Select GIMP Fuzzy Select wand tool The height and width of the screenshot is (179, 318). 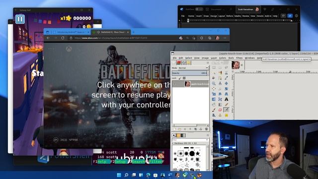pyautogui.click(x=214, y=73)
